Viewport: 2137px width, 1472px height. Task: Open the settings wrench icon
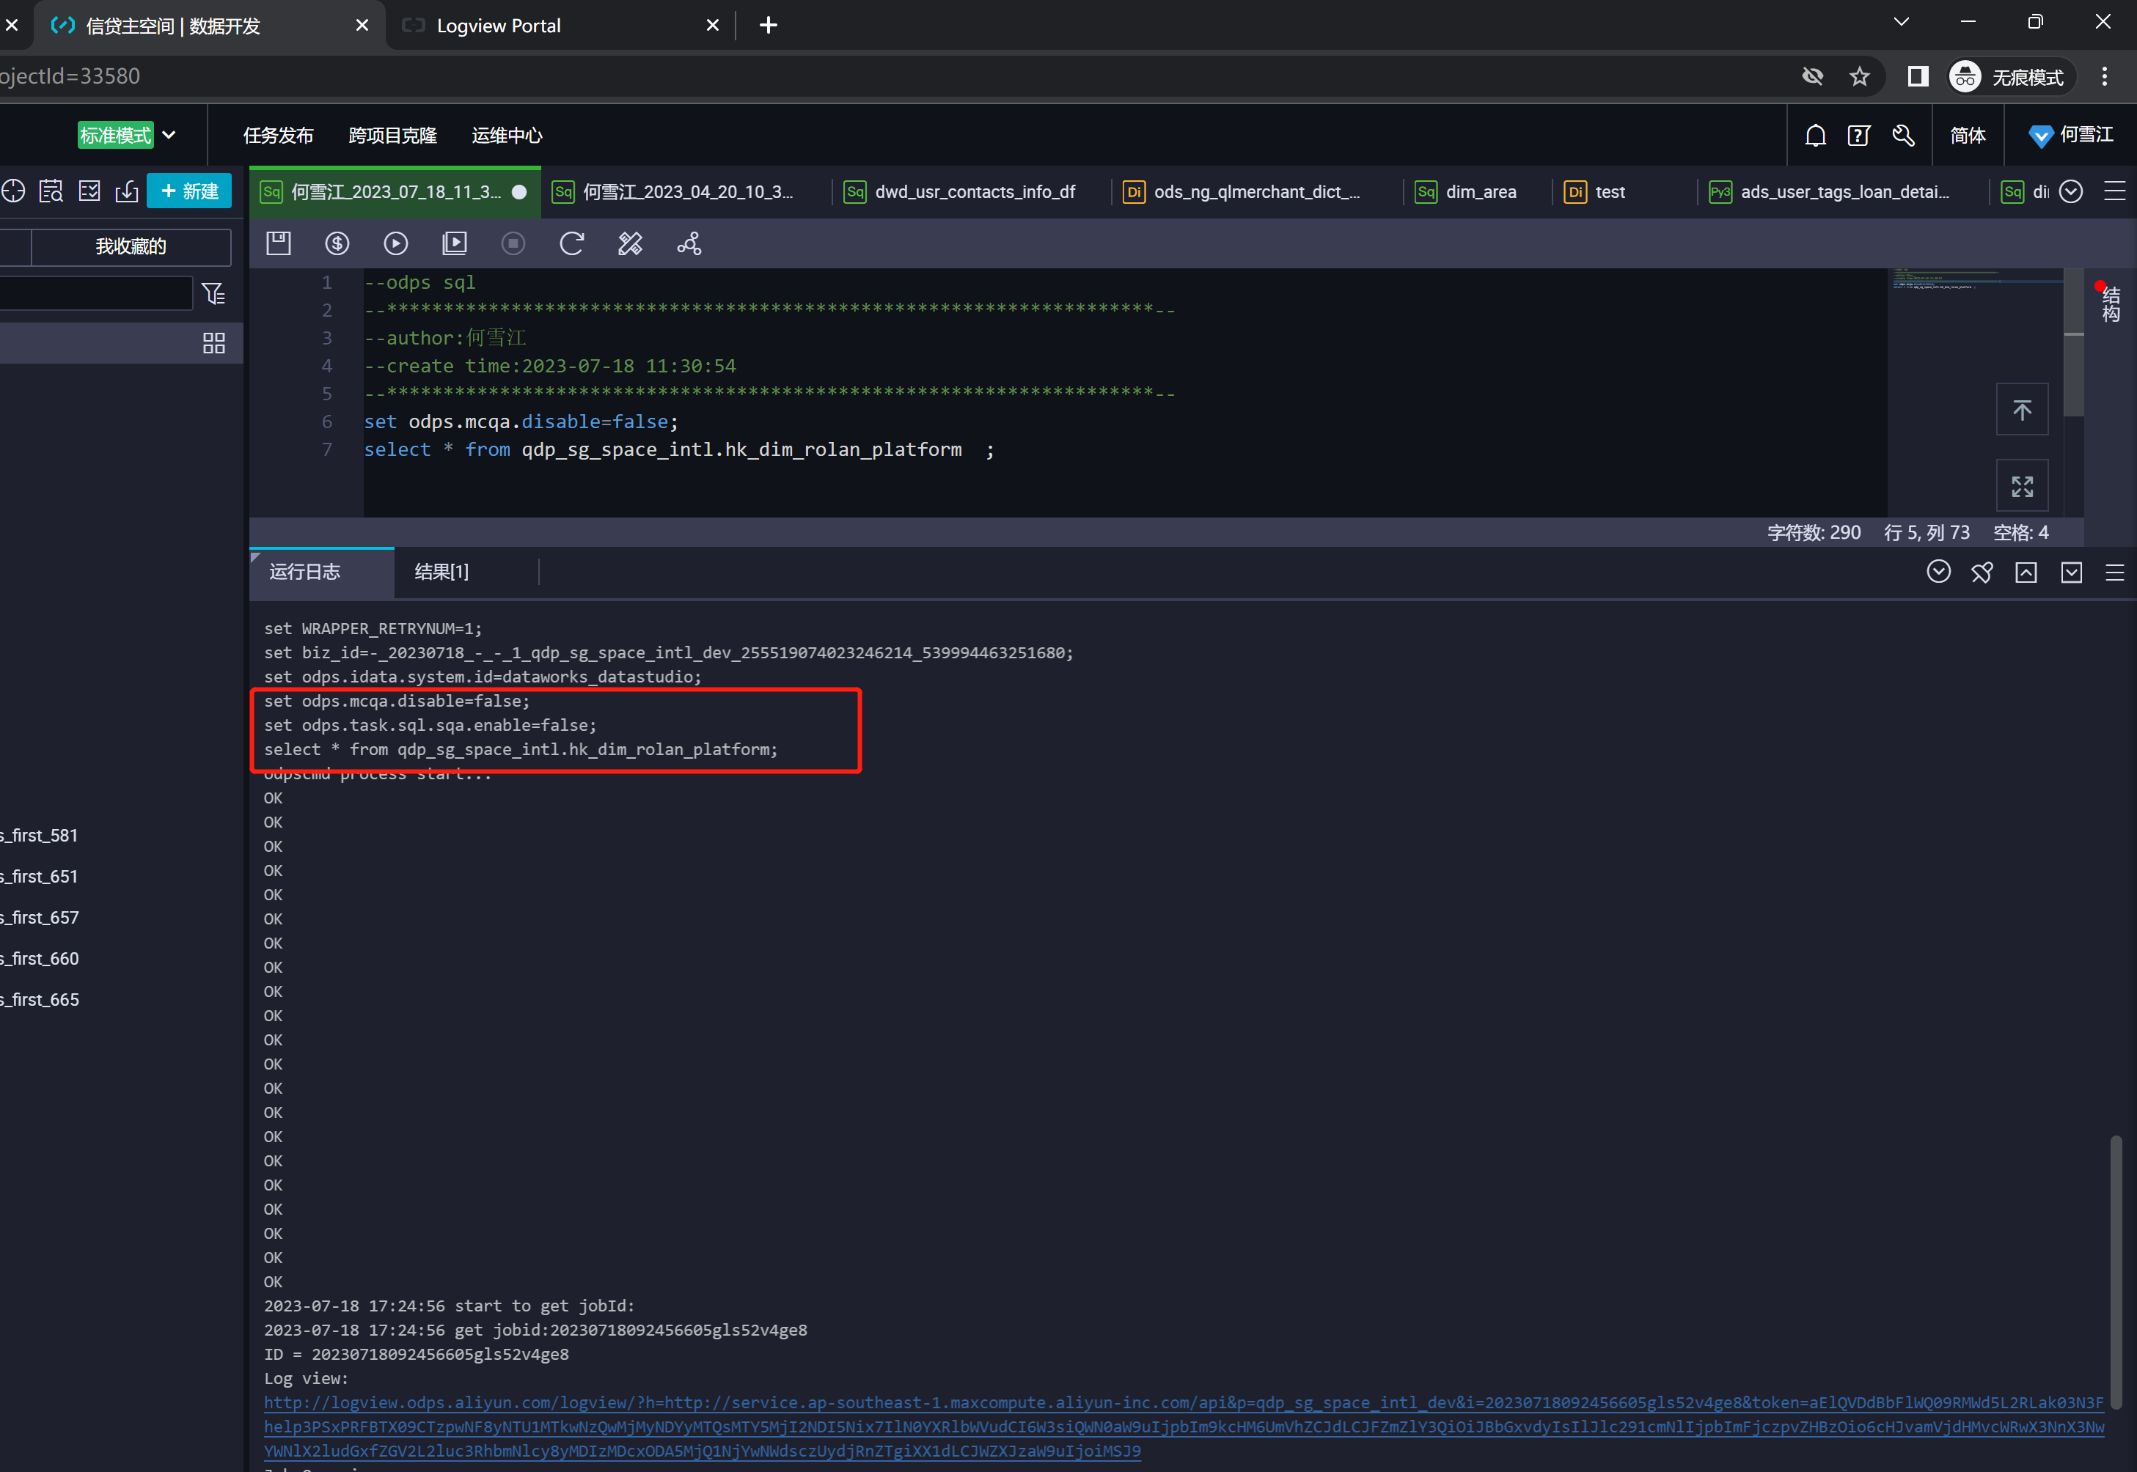pos(1902,136)
